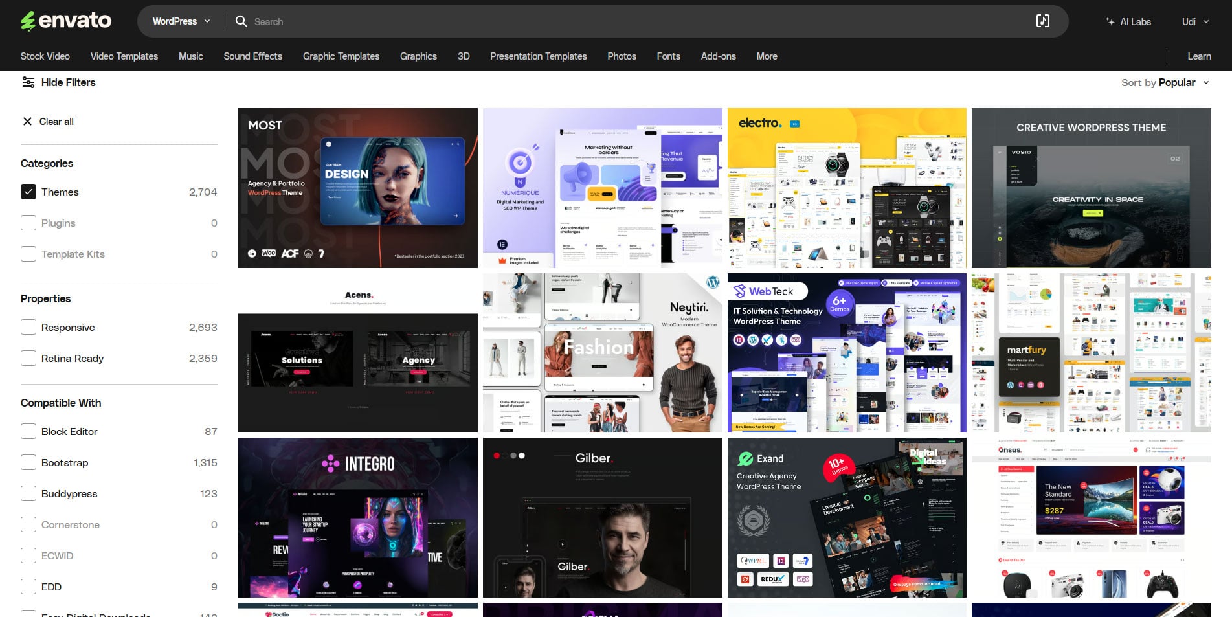Viewport: 1232px width, 617px height.
Task: Click the Bootstrap count 1,315
Action: click(x=205, y=462)
